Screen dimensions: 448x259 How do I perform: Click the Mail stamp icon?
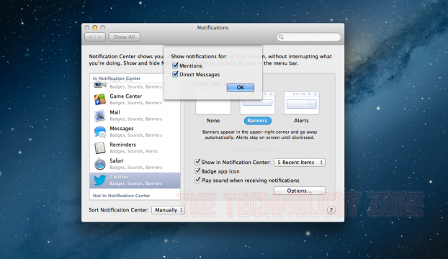coord(99,116)
